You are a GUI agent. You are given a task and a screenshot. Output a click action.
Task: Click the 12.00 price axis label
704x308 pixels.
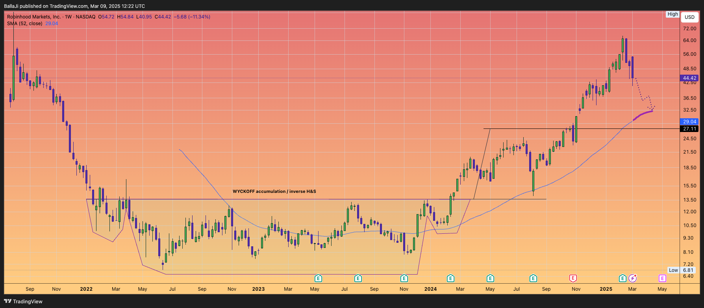(x=689, y=212)
